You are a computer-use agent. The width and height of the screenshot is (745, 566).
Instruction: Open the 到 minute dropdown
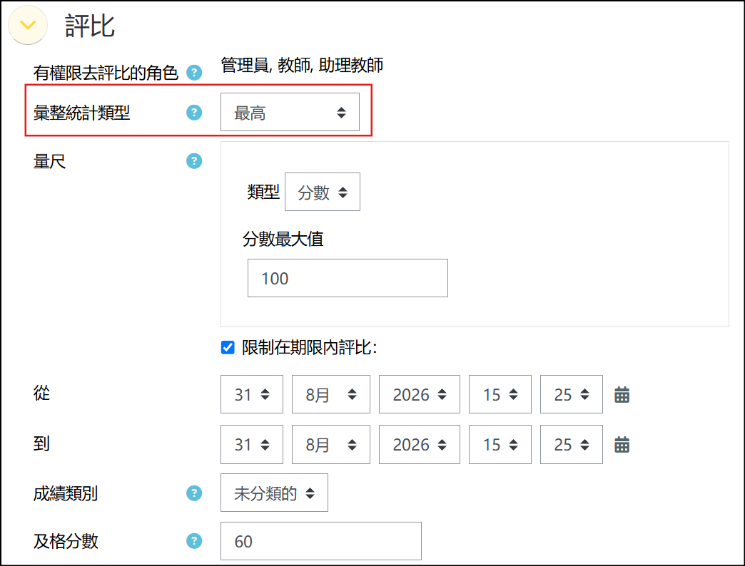tap(571, 445)
